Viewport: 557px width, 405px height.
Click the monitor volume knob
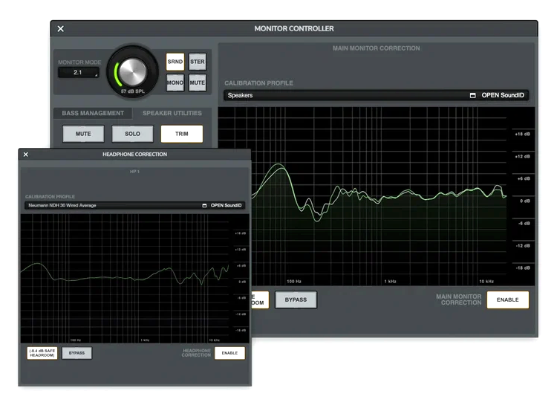click(x=132, y=72)
